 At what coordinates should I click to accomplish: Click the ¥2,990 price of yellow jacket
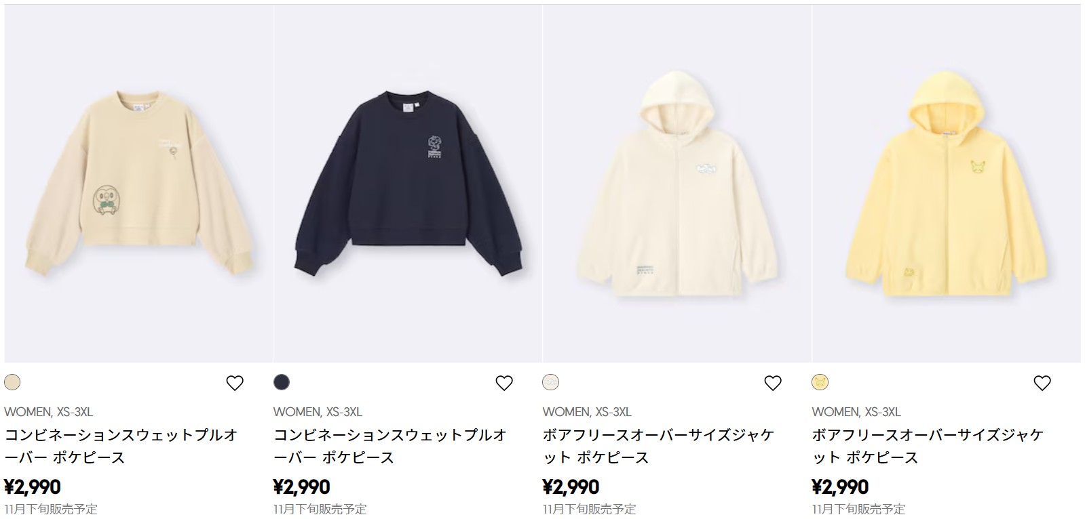(x=841, y=487)
